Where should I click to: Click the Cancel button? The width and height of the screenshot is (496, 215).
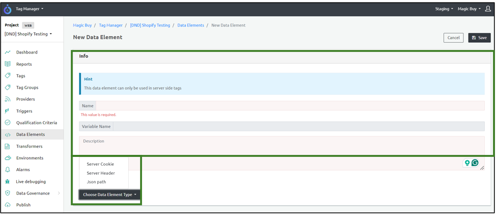[x=453, y=38]
